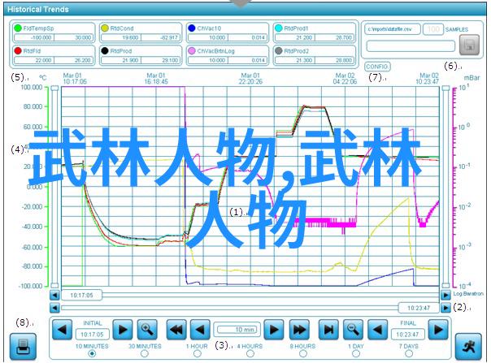Click the fast forward double-arrow button
This screenshot has height=363, width=491.
click(299, 330)
